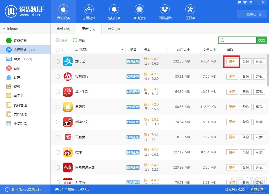The height and width of the screenshot is (194, 269).
Task: Click the green 搜索 button
Action: [x=262, y=40]
